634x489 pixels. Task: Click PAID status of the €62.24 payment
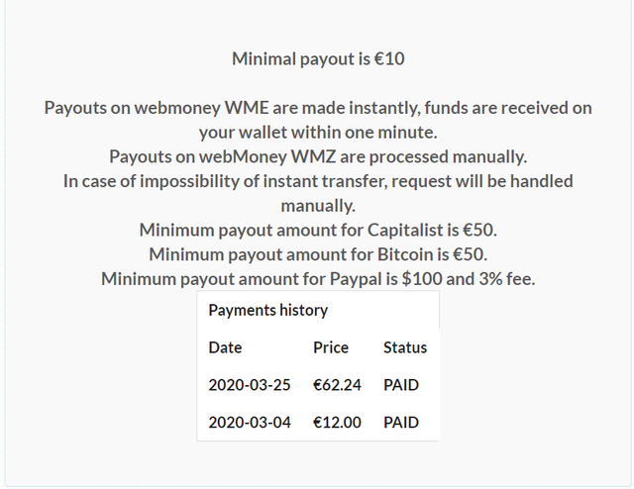tap(401, 385)
